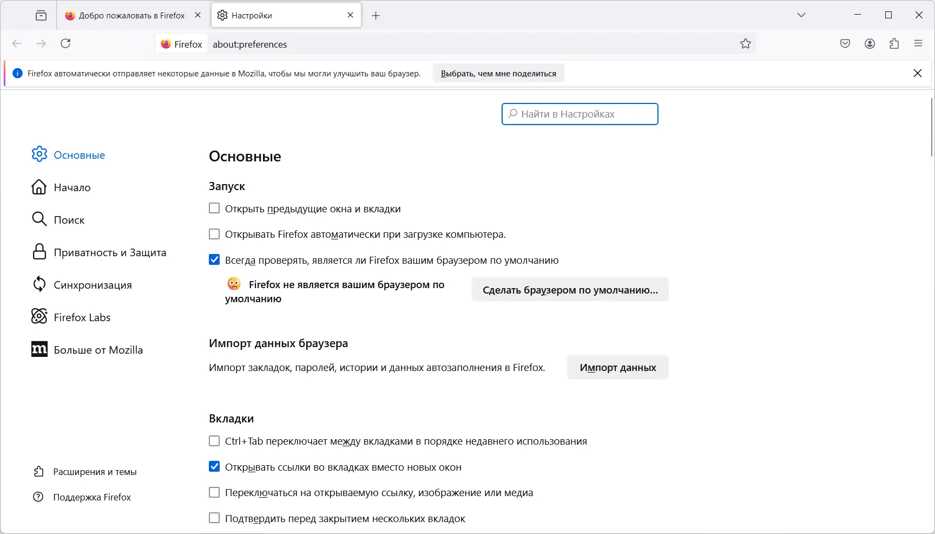Open the account profile menu

pyautogui.click(x=870, y=43)
